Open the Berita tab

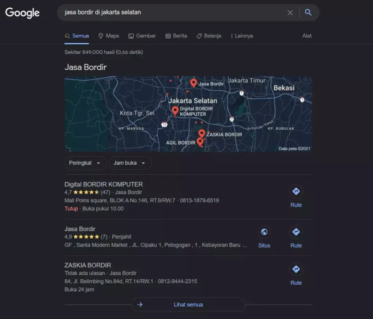(176, 36)
